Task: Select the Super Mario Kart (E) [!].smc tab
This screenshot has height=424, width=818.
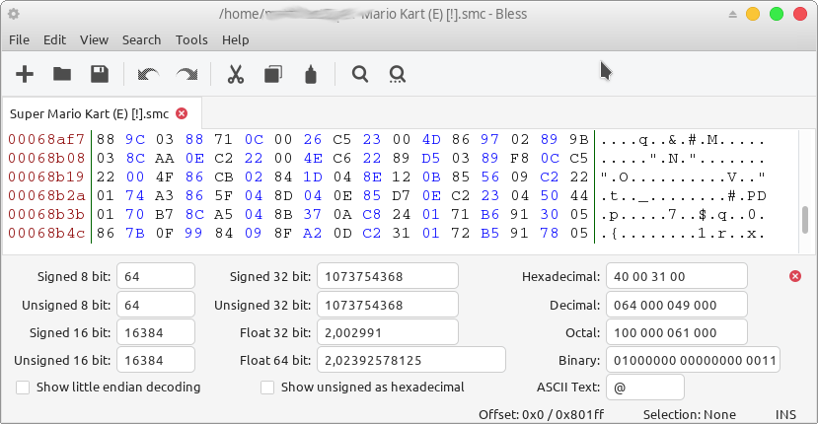Action: click(x=91, y=113)
